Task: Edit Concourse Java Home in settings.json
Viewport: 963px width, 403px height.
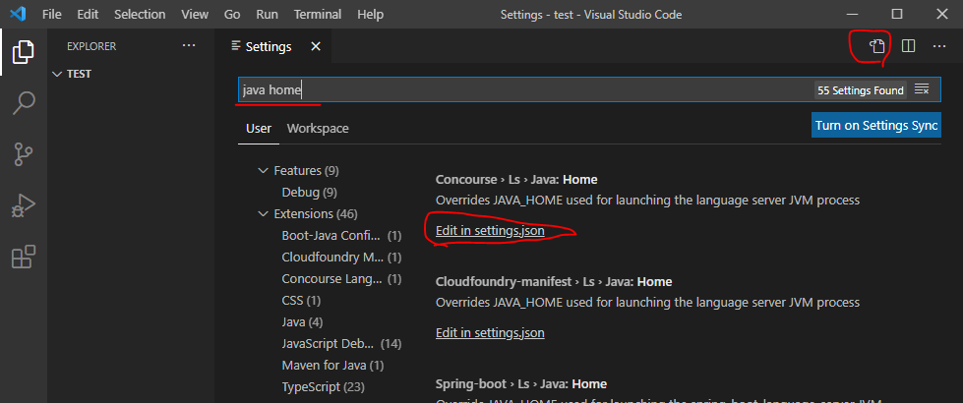Action: pyautogui.click(x=490, y=231)
